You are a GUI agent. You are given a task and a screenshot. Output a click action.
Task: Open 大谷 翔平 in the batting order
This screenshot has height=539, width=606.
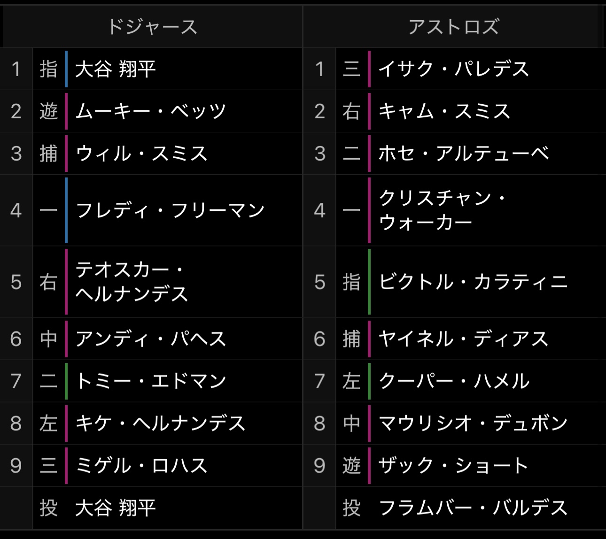(151, 69)
